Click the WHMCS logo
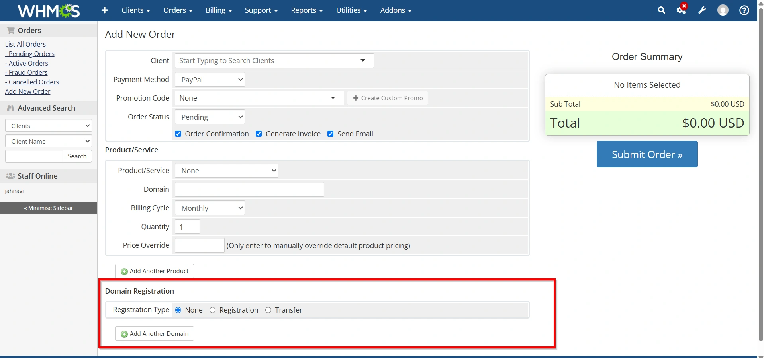Image resolution: width=764 pixels, height=358 pixels. click(49, 11)
